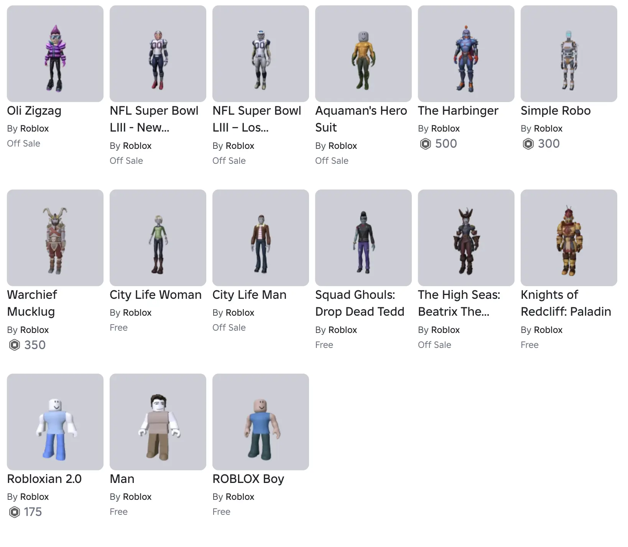Click the Warchief Mucklug character thumbnail

(x=55, y=238)
